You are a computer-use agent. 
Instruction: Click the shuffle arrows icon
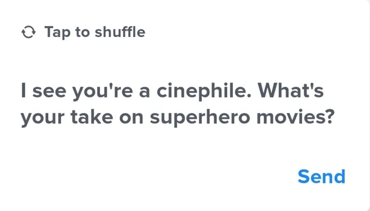(x=28, y=32)
